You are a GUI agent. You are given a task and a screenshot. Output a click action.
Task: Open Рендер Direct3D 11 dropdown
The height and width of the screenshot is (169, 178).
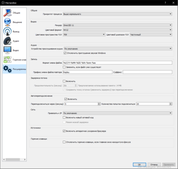tap(117, 25)
